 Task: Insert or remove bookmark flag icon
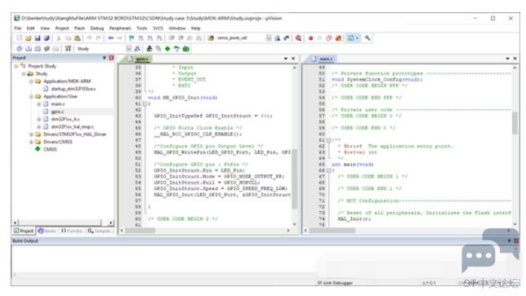tap(131, 38)
